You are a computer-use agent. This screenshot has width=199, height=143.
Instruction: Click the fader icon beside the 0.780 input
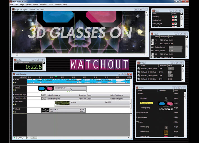click(152, 50)
